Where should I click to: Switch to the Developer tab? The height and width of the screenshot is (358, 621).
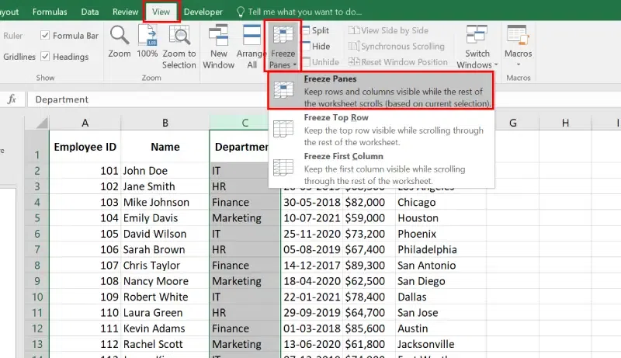203,12
